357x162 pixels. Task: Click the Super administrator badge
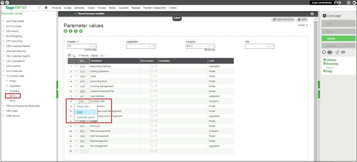pyautogui.click(x=283, y=20)
